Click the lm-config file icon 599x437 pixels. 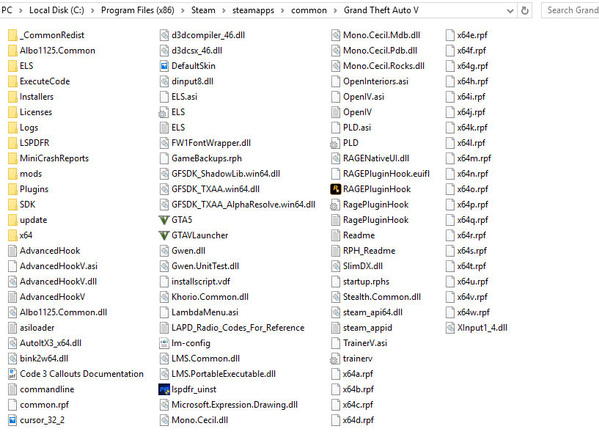tap(164, 343)
